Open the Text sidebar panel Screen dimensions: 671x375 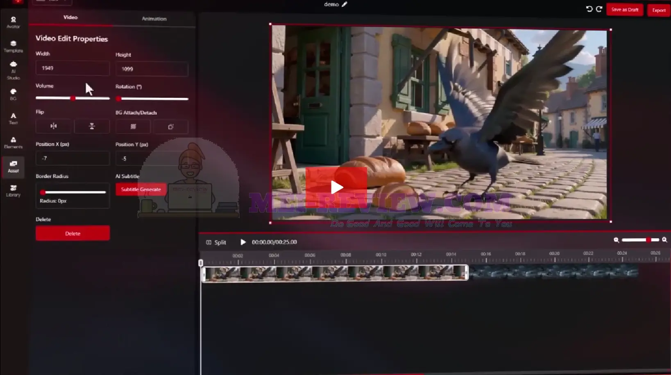pos(13,118)
